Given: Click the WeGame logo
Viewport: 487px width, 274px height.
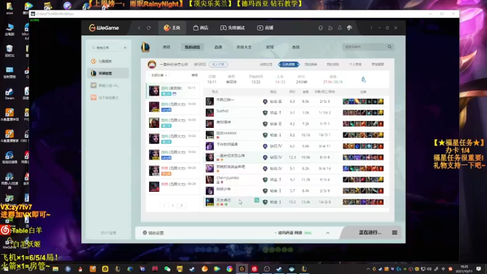Looking at the screenshot, I should click(103, 28).
